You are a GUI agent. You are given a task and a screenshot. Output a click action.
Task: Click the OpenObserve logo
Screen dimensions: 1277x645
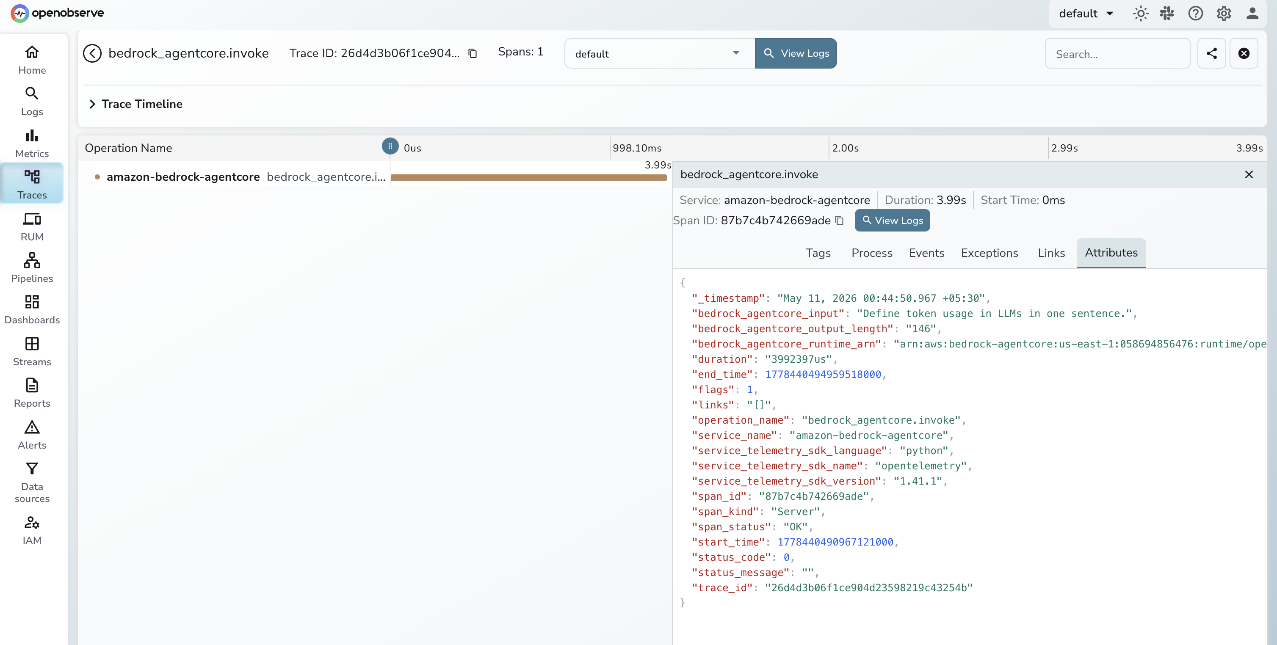[x=58, y=13]
